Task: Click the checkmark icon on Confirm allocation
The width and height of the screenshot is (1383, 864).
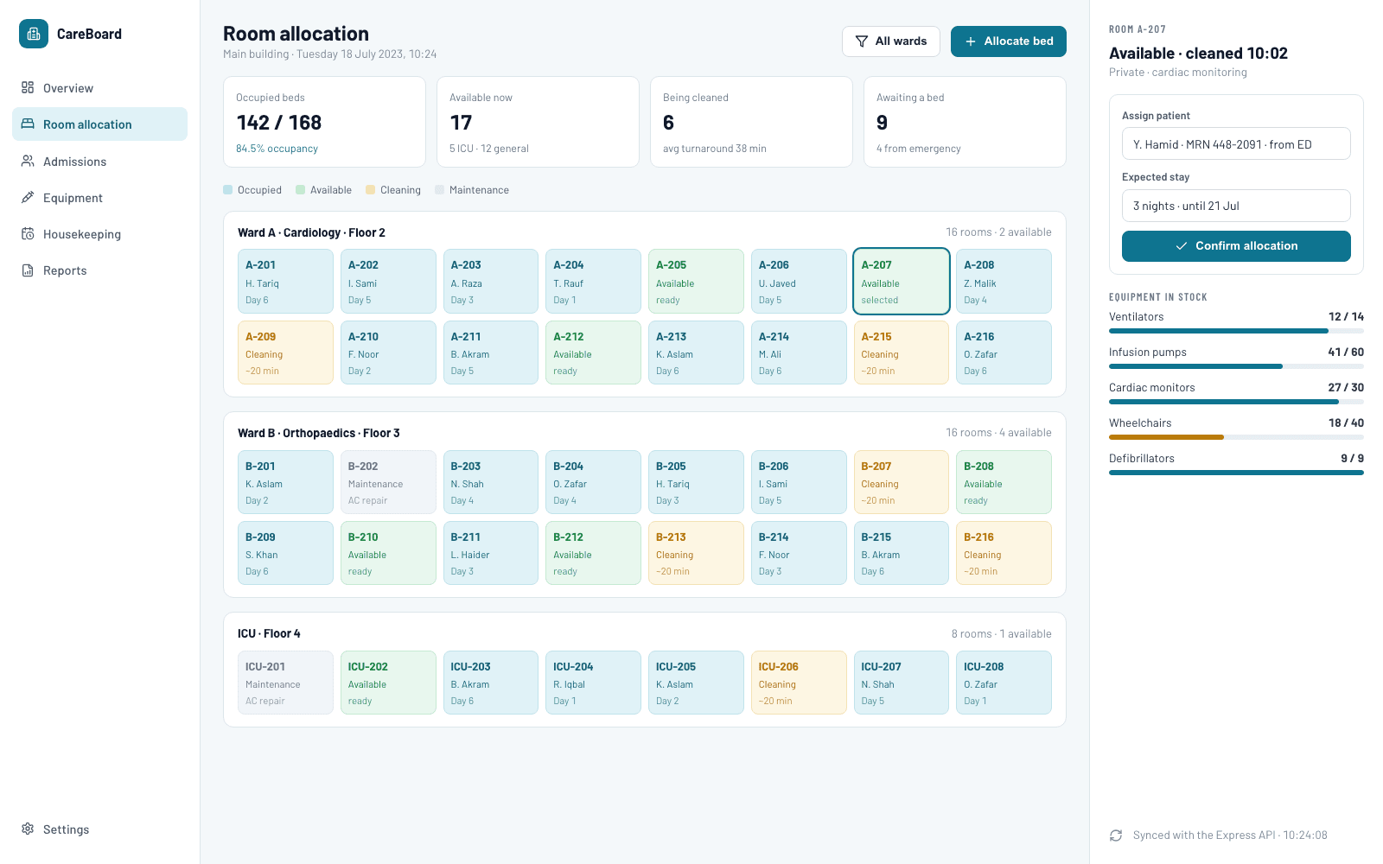Action: pyautogui.click(x=1182, y=246)
